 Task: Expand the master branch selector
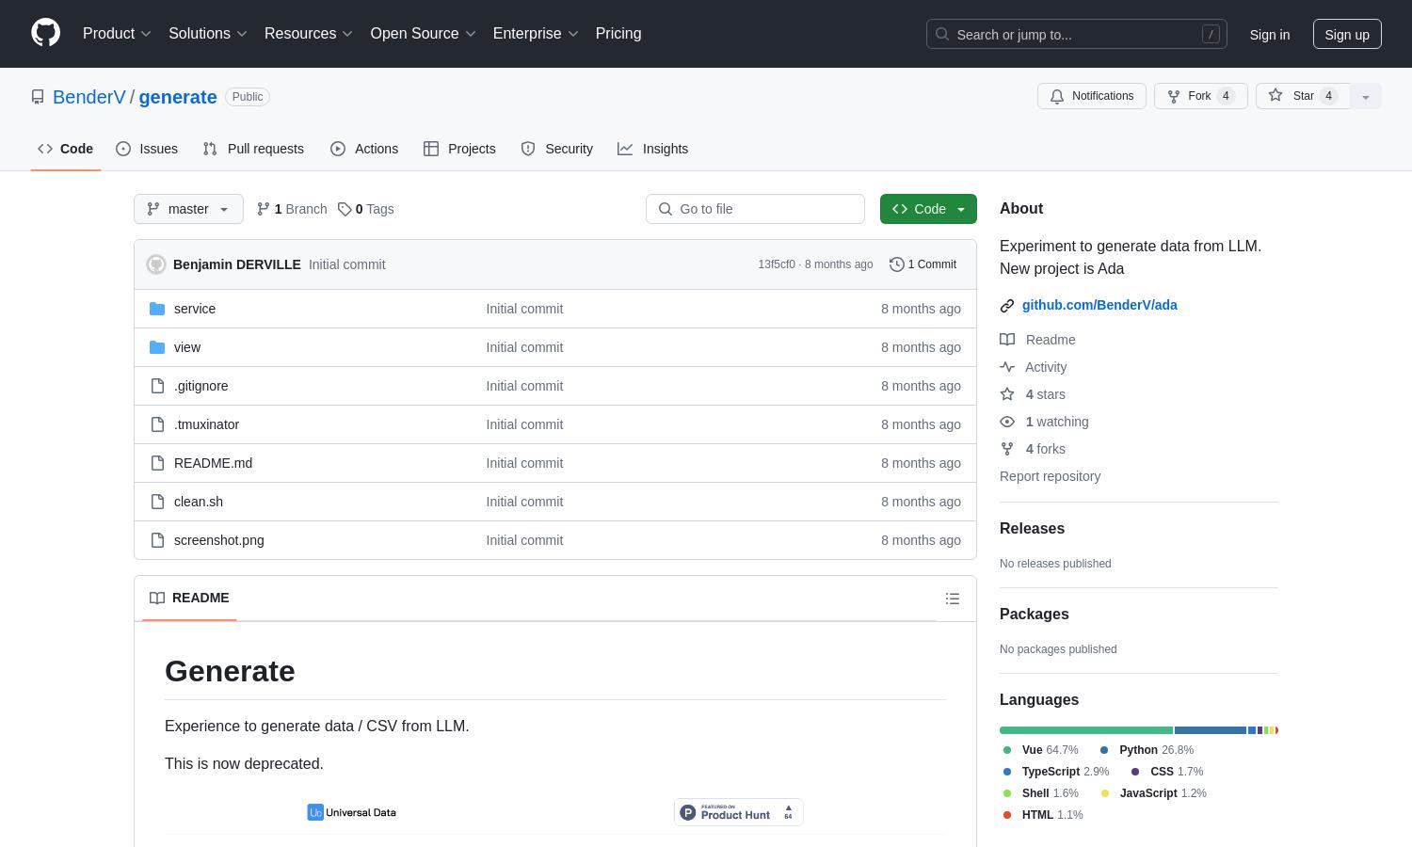click(x=188, y=209)
